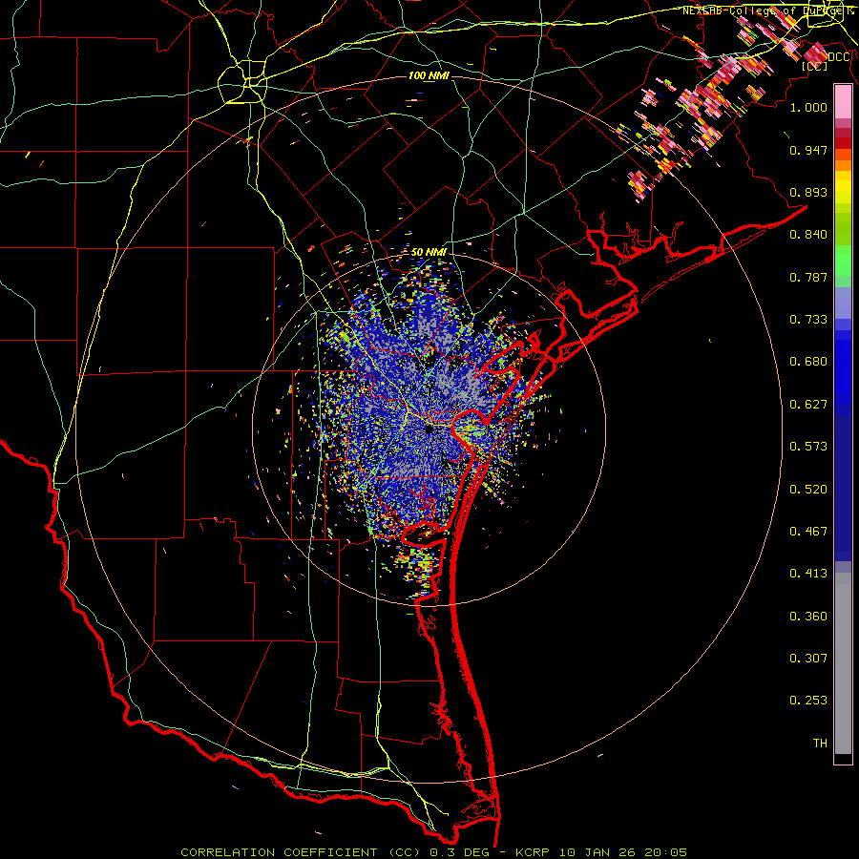Click the 0.947 scale value

click(808, 150)
